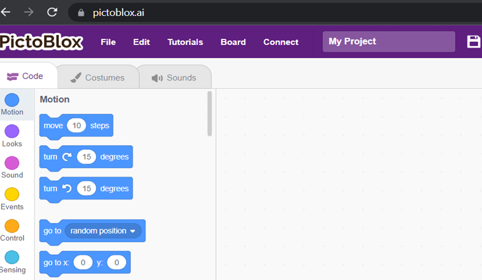Open the Tutorials menu

tap(185, 42)
